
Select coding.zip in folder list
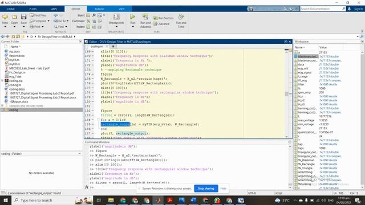click(x=15, y=81)
